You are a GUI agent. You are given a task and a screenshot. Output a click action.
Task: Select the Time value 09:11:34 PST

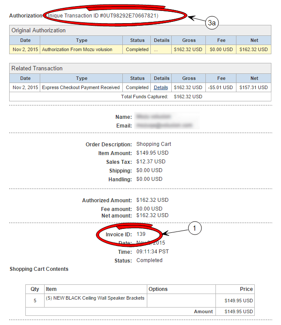coord(153,252)
